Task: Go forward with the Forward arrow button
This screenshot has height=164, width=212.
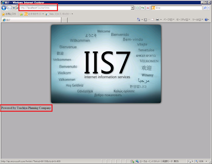Action: [9, 8]
